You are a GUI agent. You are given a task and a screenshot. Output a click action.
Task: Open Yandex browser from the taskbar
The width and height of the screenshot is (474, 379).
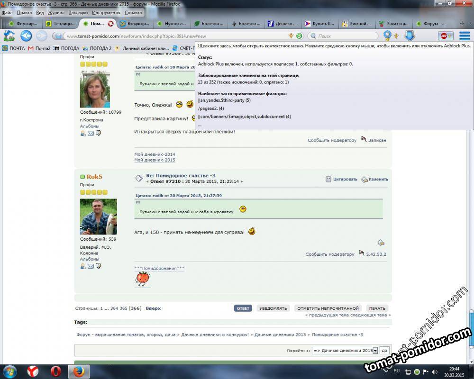(x=33, y=370)
